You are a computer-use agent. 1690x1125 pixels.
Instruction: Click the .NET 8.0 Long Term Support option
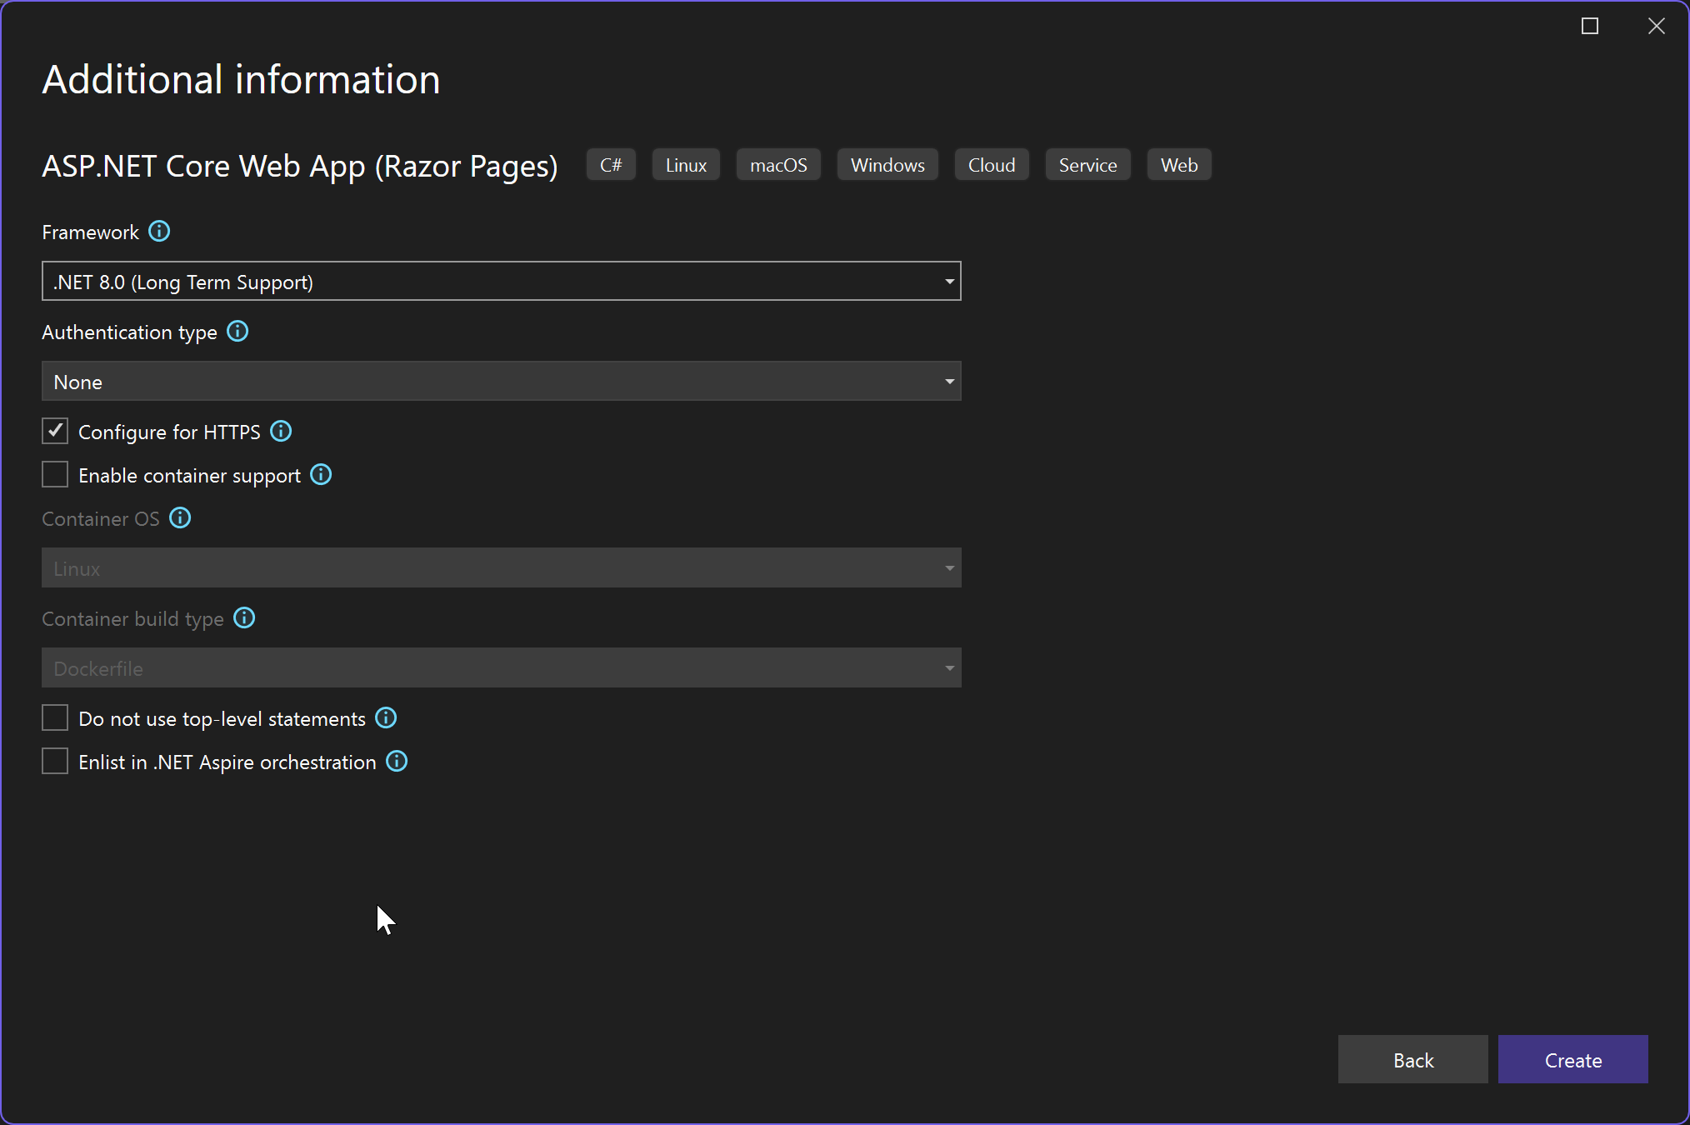pos(501,282)
